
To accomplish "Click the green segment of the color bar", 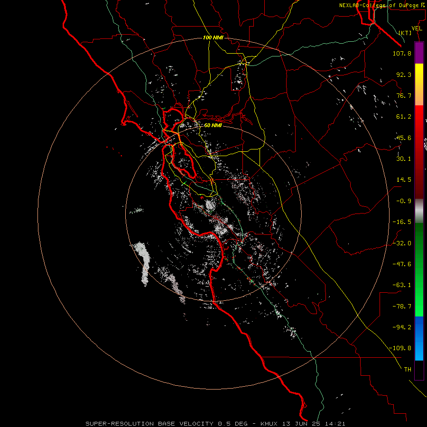I will coord(419,269).
